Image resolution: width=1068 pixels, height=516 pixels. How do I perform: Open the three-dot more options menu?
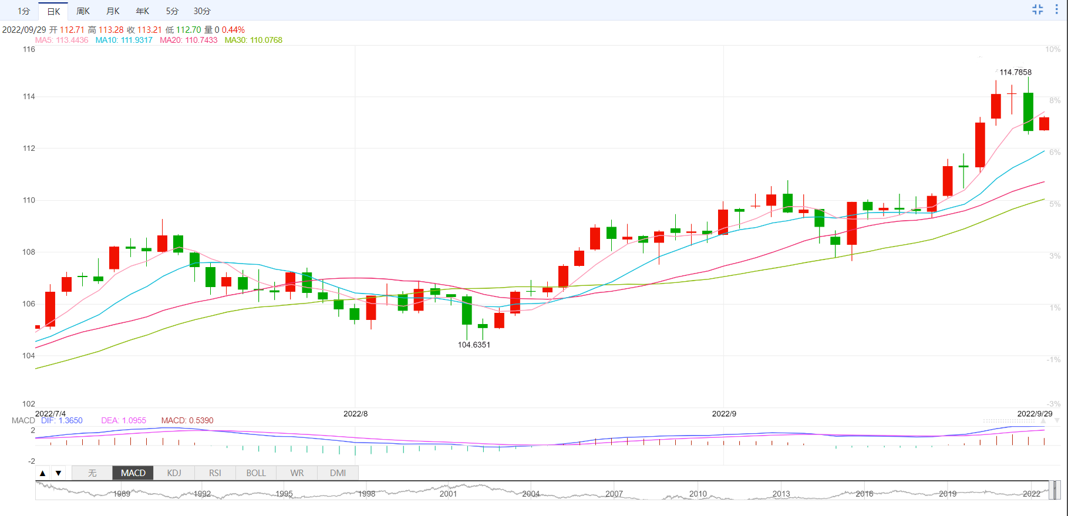(x=1057, y=9)
